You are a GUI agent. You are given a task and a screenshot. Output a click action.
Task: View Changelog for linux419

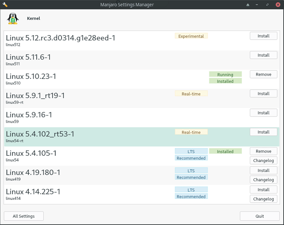(263, 180)
